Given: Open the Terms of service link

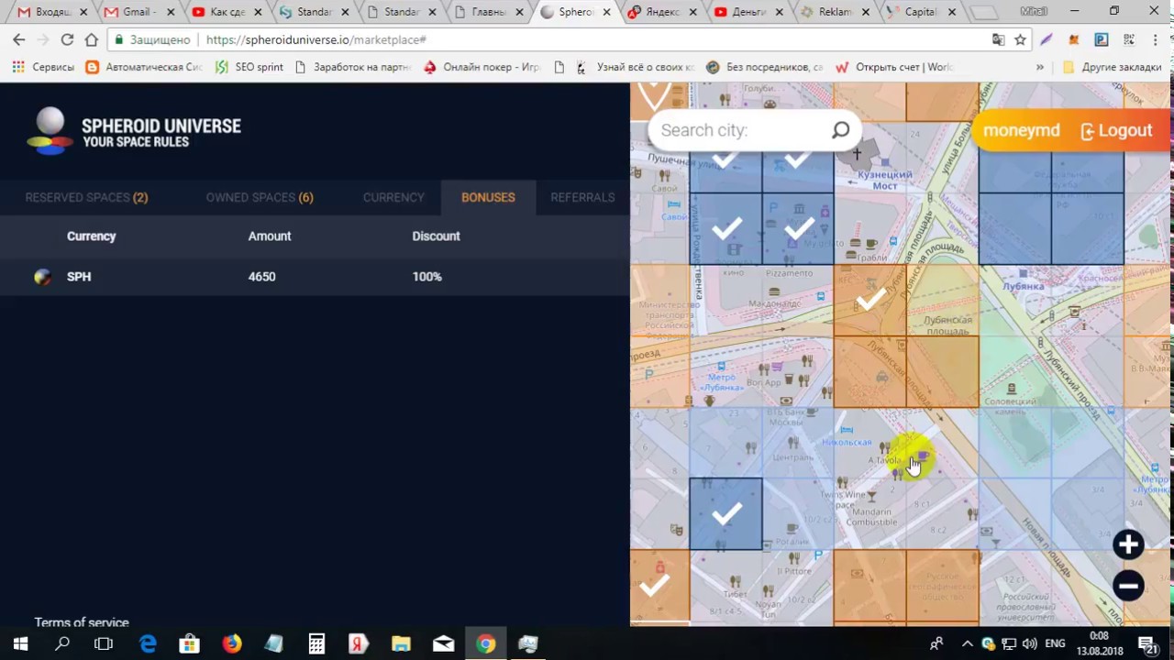Looking at the screenshot, I should [x=82, y=622].
